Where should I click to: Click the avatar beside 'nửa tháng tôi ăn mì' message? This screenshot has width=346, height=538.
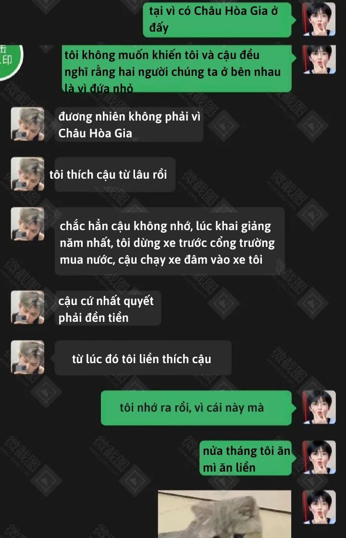[x=319, y=457]
